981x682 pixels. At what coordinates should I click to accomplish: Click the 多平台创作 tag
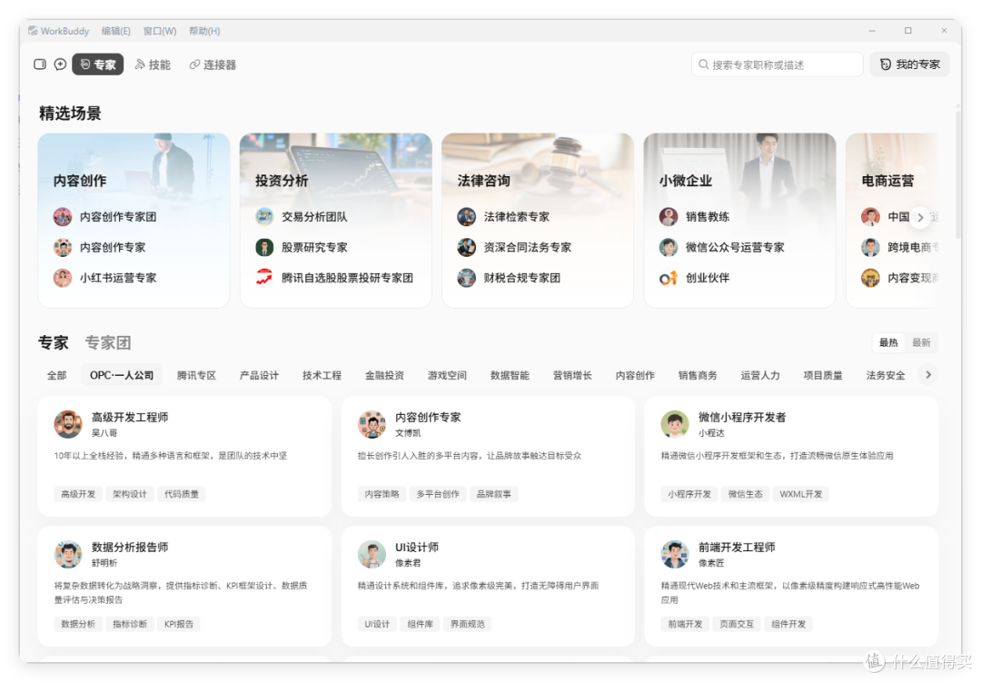tap(438, 494)
